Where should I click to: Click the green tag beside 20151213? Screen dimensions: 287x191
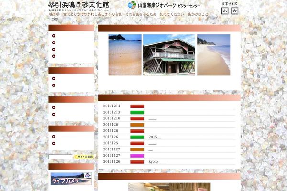coord(137,112)
